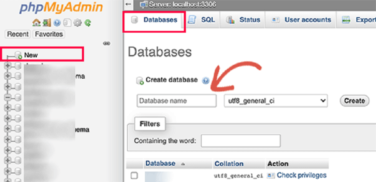Click the Filters legend label

[x=150, y=124]
